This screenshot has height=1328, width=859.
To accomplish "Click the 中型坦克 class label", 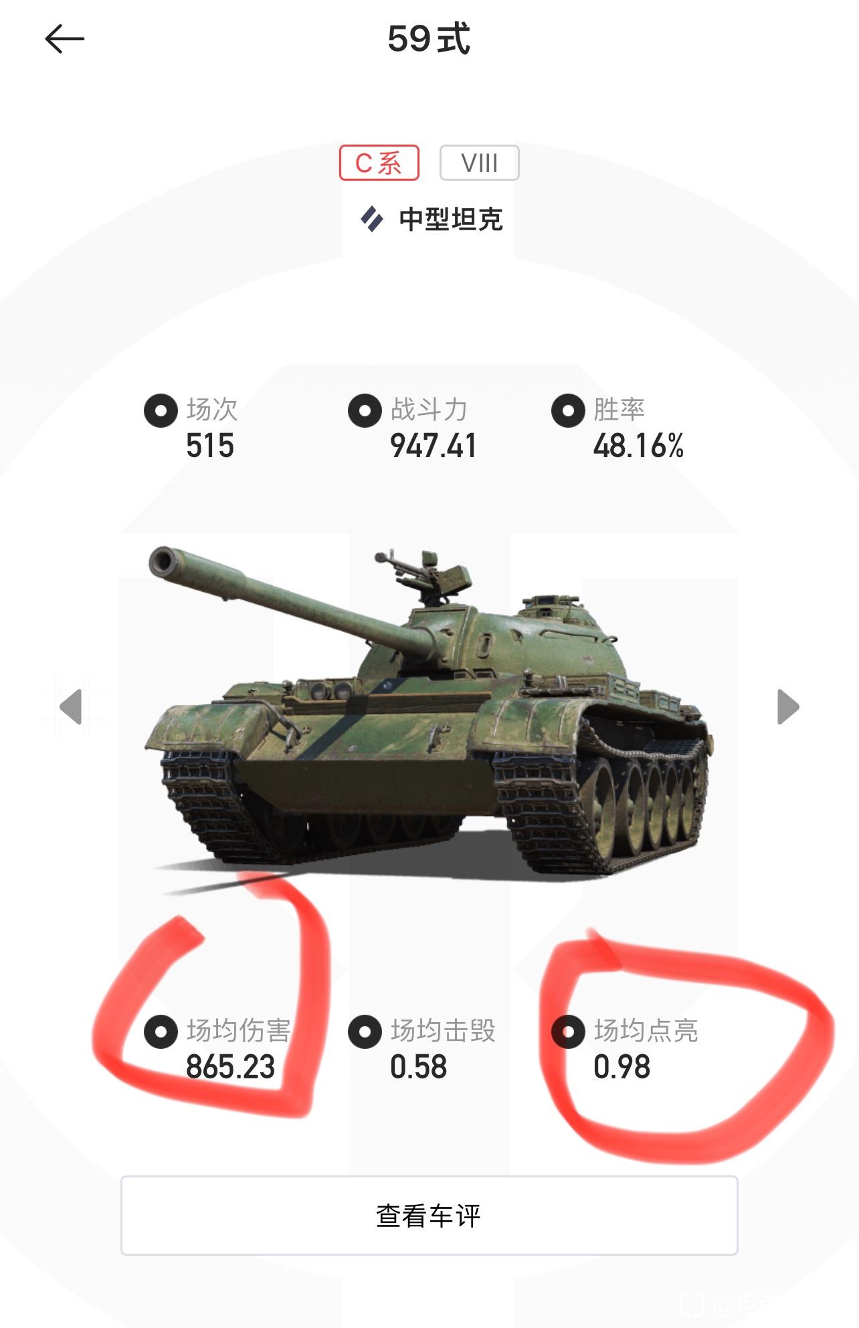I will (451, 220).
